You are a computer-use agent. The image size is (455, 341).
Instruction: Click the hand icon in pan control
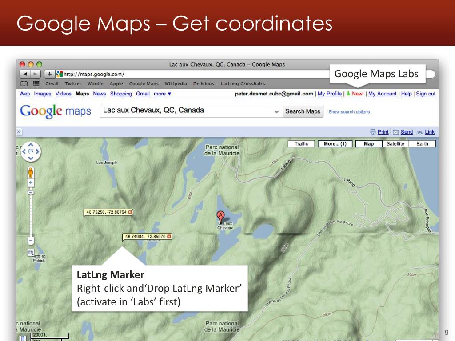(x=31, y=151)
